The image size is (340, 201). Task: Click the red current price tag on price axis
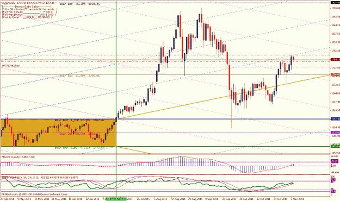pyautogui.click(x=335, y=59)
